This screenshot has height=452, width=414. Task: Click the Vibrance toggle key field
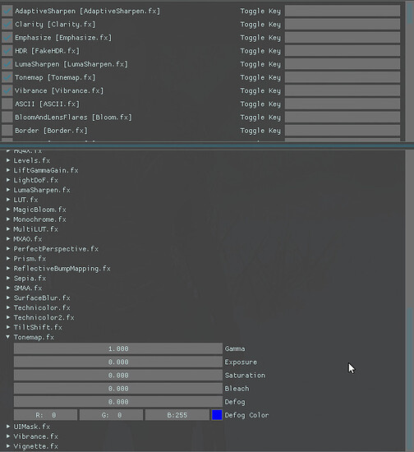click(343, 90)
